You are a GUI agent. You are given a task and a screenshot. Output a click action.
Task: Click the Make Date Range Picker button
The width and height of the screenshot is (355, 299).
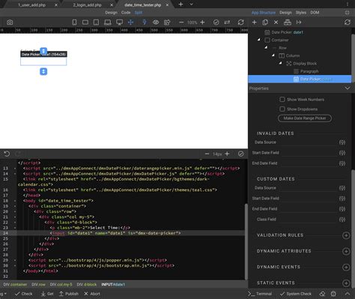pos(305,118)
